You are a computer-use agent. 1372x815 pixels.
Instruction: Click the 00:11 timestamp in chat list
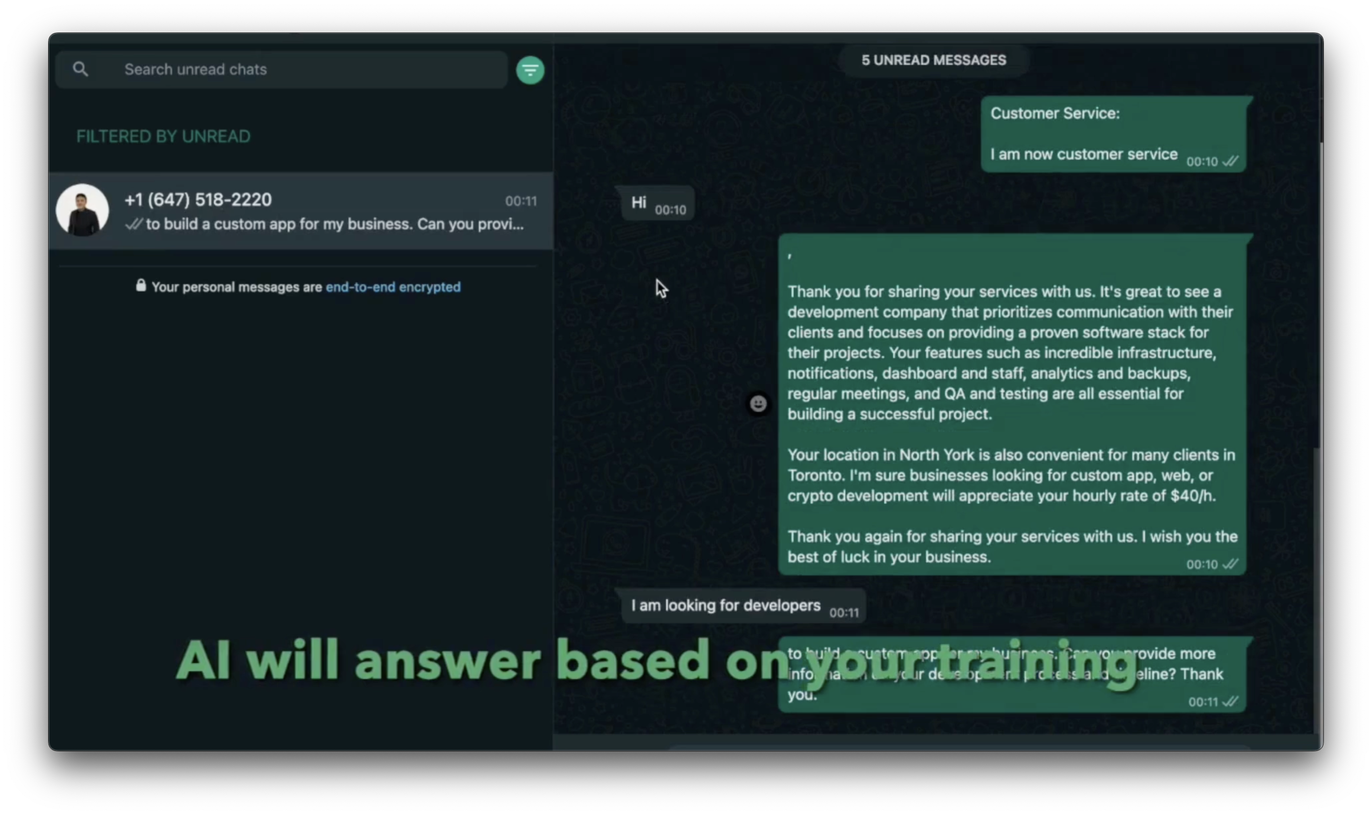pos(521,201)
